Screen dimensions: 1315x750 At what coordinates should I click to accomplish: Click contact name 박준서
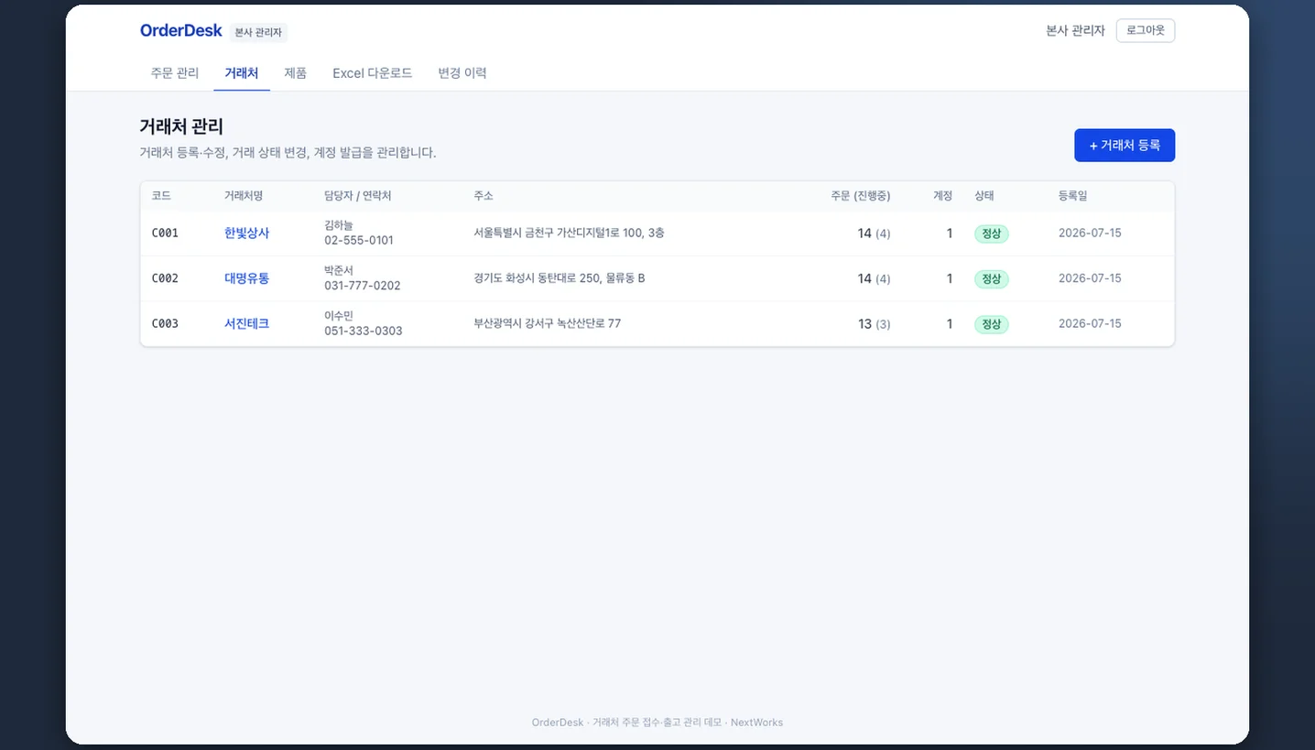click(339, 270)
